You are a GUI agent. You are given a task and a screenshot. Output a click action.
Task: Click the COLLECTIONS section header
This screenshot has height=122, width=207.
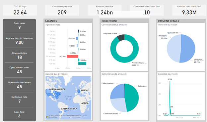(x=109, y=21)
